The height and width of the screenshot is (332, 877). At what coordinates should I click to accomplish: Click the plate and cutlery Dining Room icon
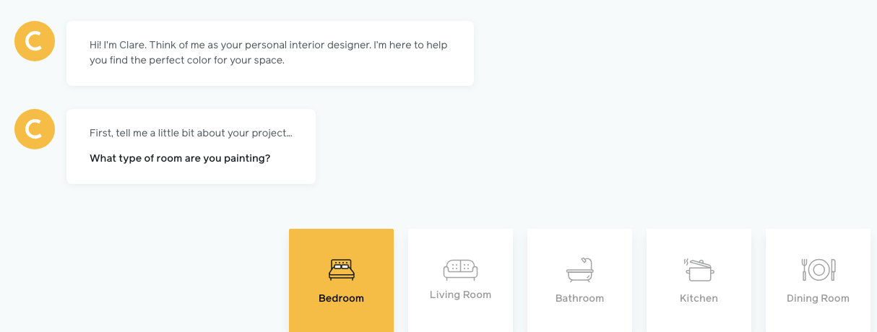[x=818, y=270]
